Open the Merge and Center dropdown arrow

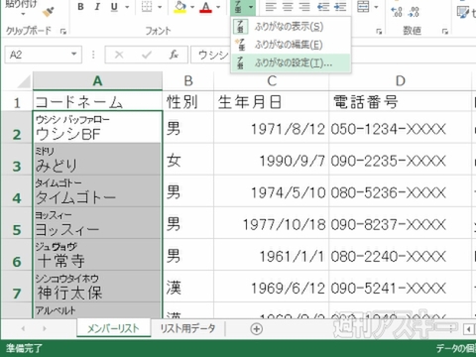376,7
